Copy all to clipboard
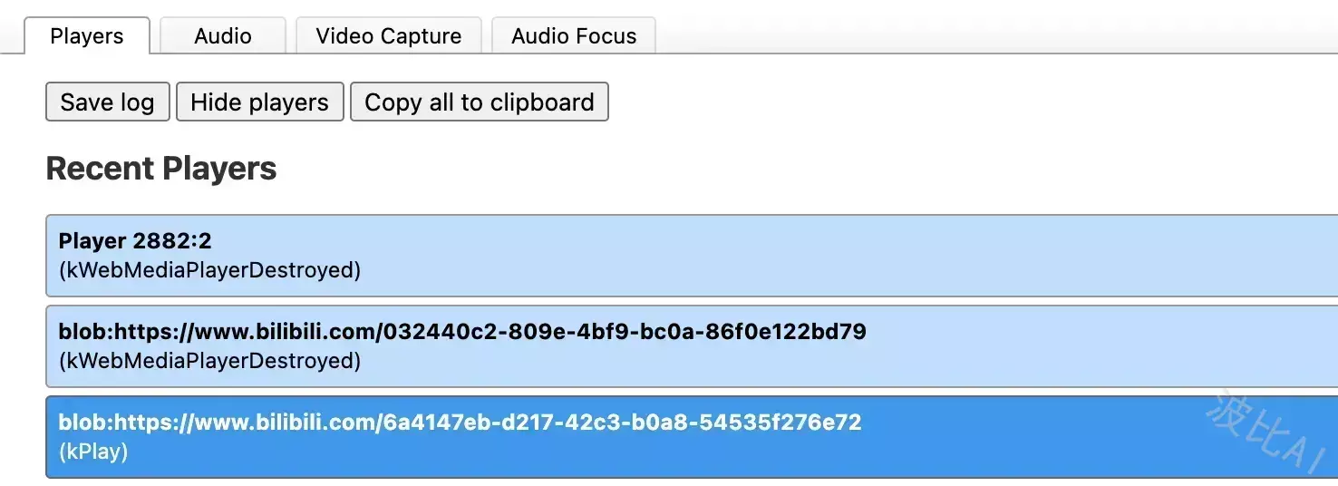The image size is (1338, 486). coord(480,102)
